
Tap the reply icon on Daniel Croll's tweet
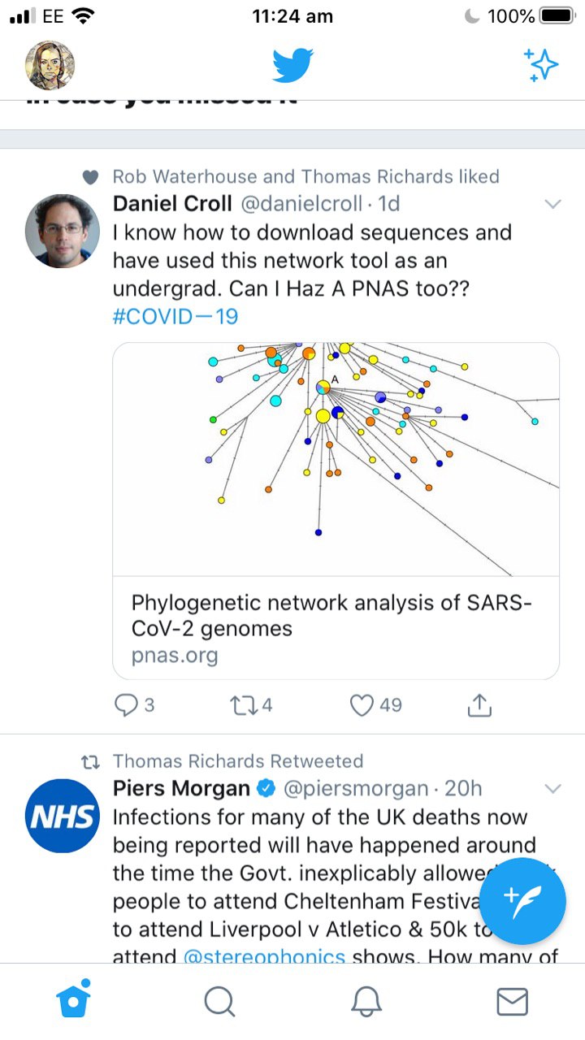[125, 705]
